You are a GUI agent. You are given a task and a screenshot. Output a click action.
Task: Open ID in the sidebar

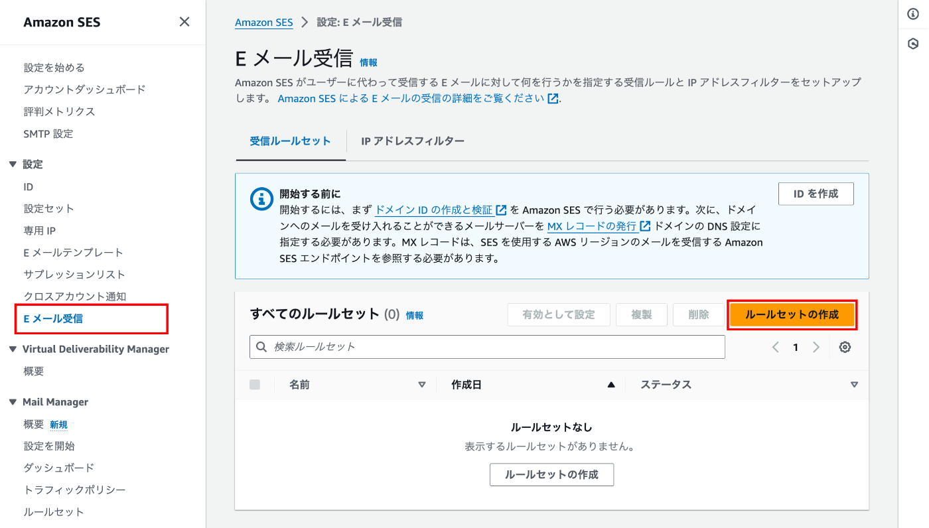29,187
